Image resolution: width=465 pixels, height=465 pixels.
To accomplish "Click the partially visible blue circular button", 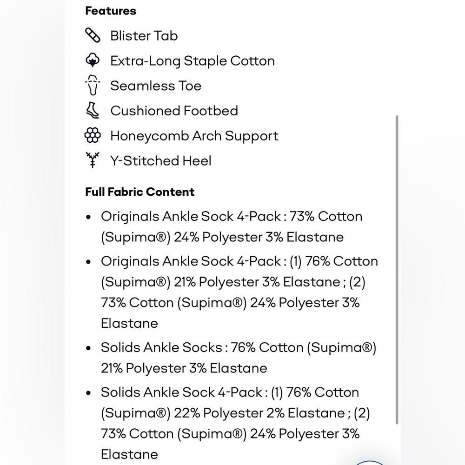I will click(x=369, y=463).
